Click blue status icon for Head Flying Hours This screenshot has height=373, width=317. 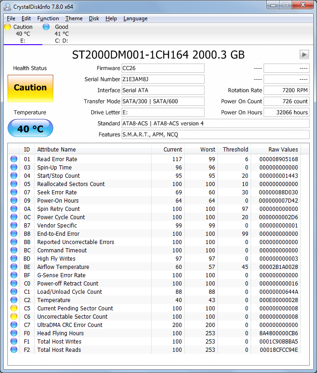[14, 333]
